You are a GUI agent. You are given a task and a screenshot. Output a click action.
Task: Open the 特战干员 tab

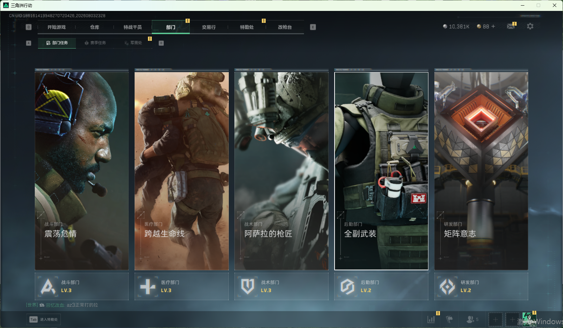[x=132, y=27]
